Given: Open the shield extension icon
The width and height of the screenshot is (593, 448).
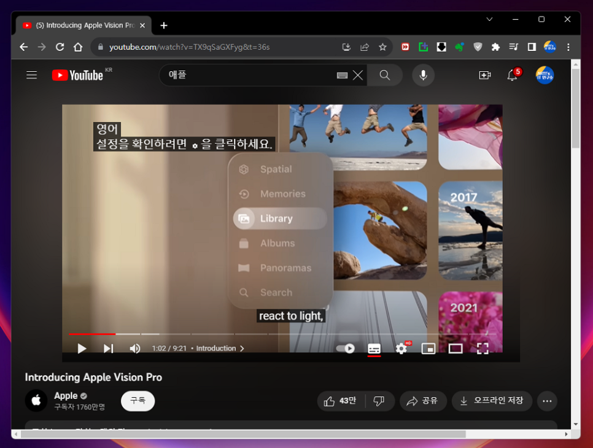Looking at the screenshot, I should [x=478, y=47].
